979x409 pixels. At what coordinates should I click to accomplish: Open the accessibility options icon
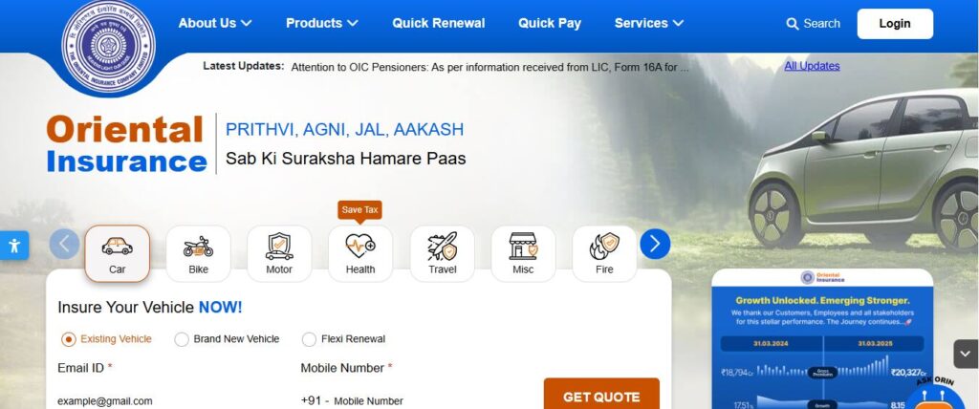pos(13,246)
